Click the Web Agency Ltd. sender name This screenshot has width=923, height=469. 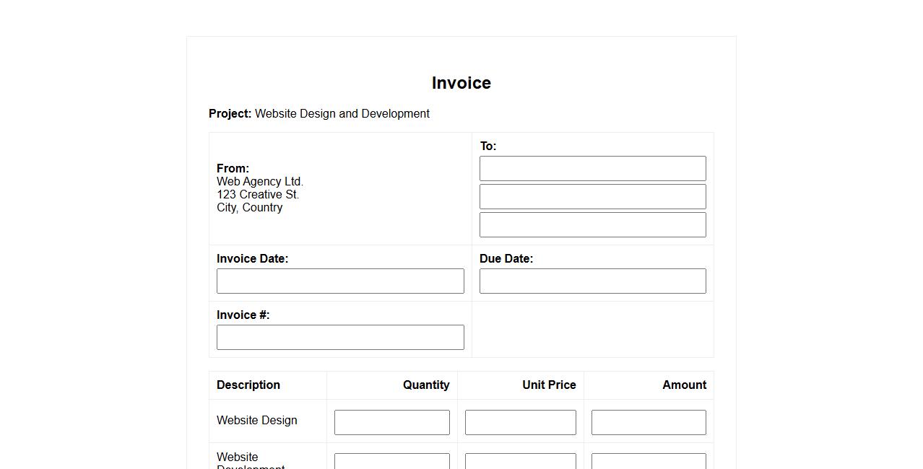(x=259, y=181)
